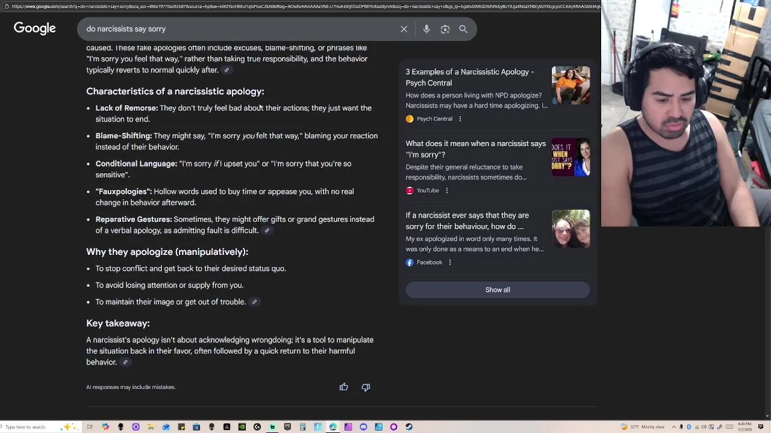
Task: Click the YouTube source label
Action: coord(428,191)
